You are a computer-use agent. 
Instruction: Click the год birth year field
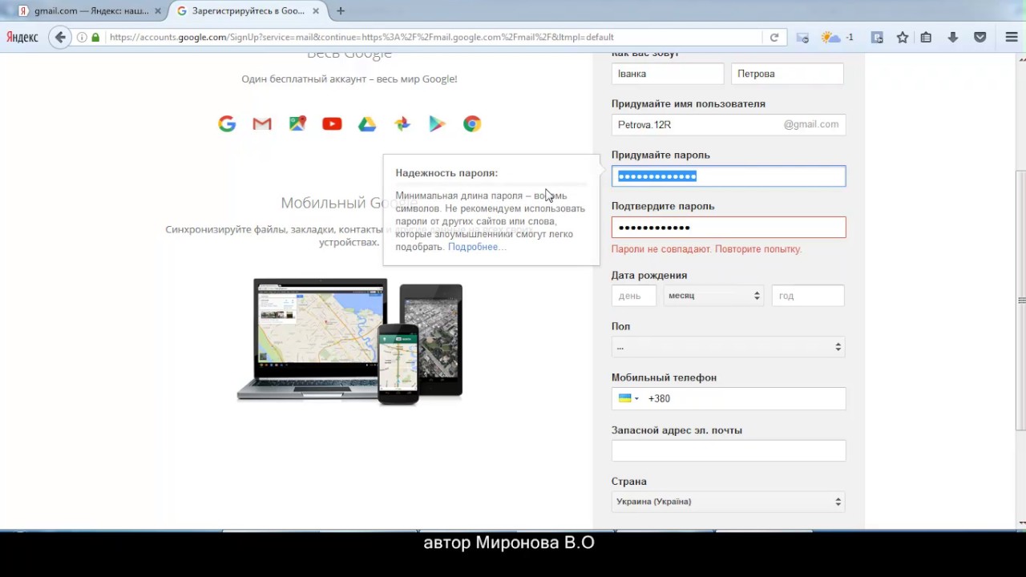pos(808,296)
